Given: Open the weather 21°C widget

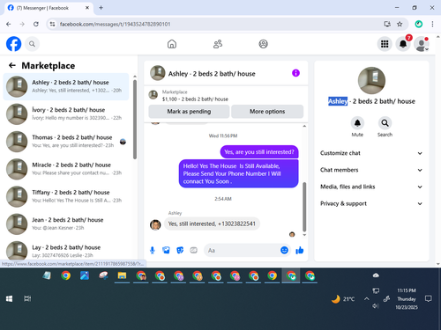Looking at the screenshot, I should tap(343, 299).
